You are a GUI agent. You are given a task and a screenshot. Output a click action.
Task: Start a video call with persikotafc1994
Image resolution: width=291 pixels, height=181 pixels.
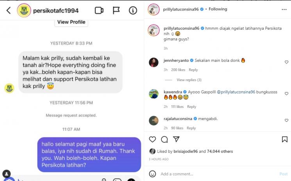pyautogui.click(x=99, y=11)
